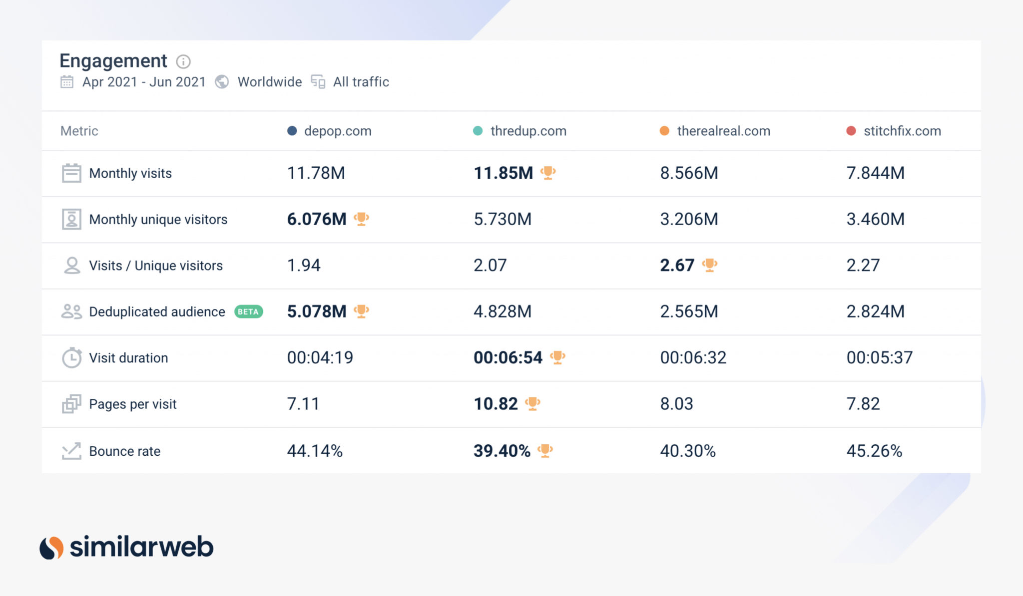This screenshot has height=596, width=1023.
Task: Click the Visits / Unique visitors label
Action: click(156, 266)
